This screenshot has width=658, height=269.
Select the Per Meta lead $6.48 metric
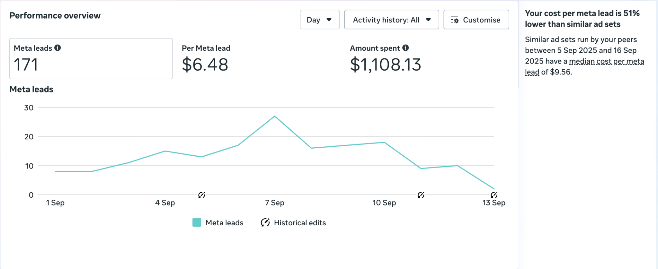click(206, 59)
